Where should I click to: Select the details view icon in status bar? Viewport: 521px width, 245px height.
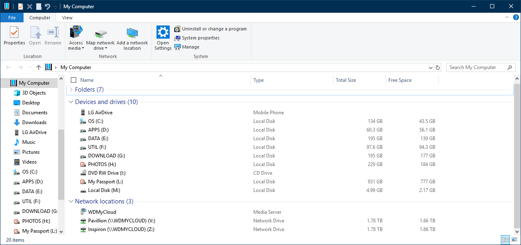click(505, 240)
